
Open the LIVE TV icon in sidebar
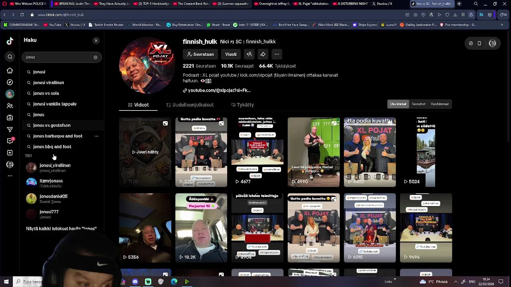pos(10,118)
